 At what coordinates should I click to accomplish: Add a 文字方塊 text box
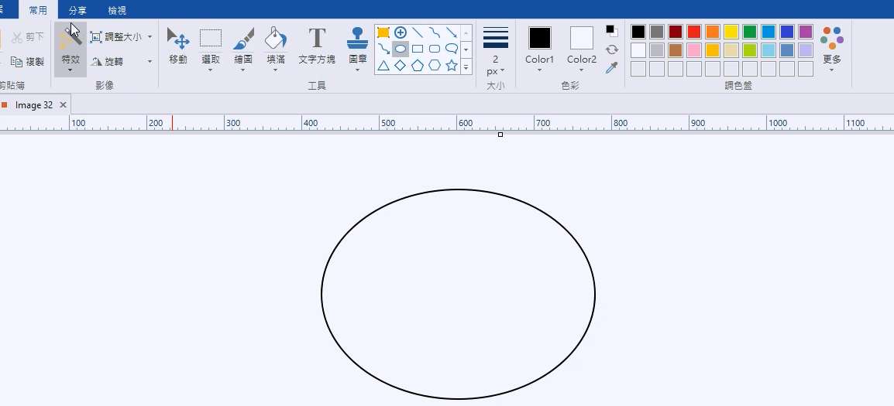coord(317,46)
